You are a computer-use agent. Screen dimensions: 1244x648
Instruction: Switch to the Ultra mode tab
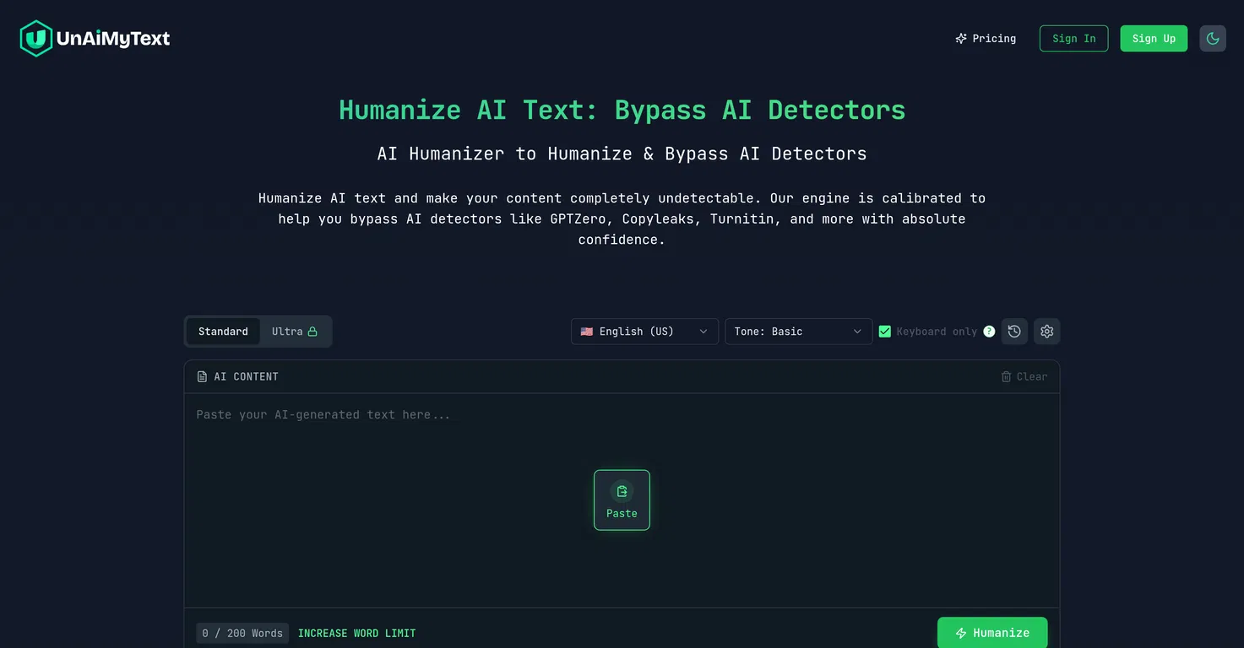pyautogui.click(x=287, y=332)
